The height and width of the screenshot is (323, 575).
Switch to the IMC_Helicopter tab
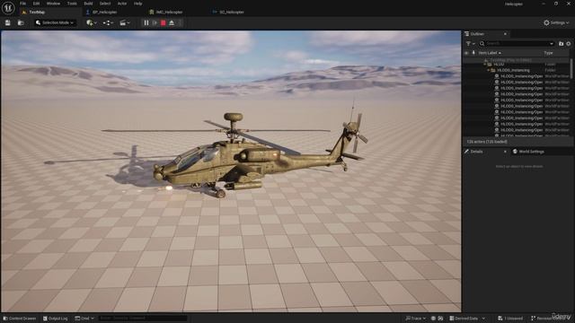169,12
